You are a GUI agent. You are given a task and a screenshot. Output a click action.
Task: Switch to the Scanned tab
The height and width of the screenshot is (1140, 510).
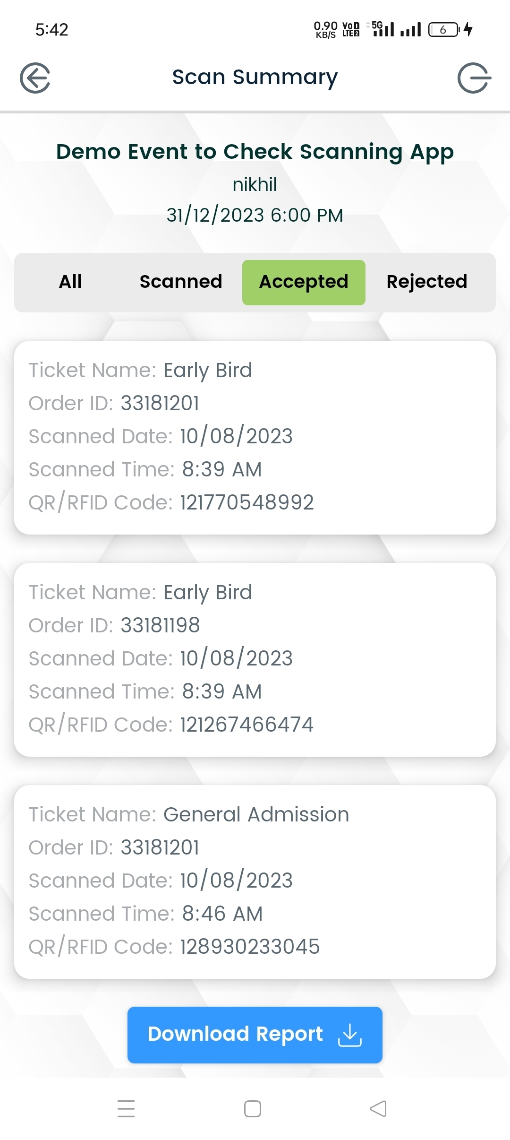(x=181, y=282)
